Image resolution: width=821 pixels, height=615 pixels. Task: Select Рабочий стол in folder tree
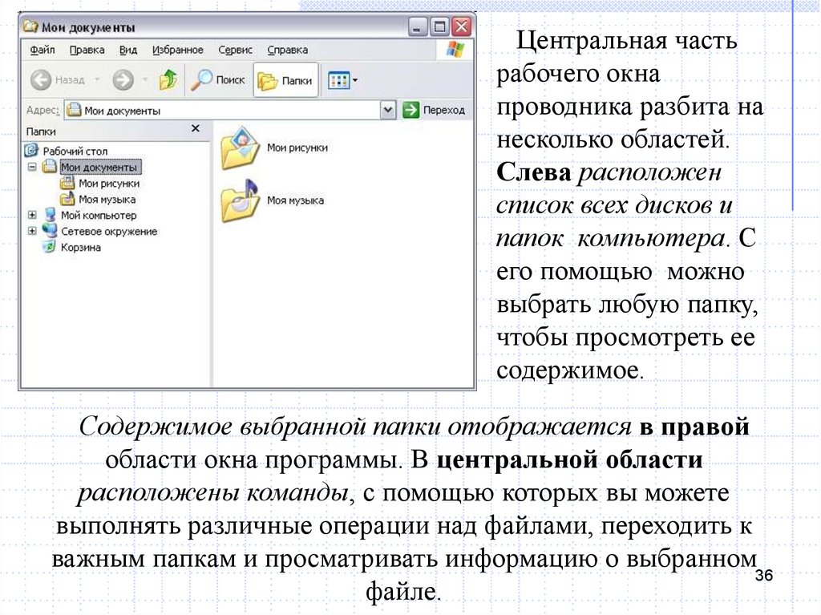click(75, 151)
